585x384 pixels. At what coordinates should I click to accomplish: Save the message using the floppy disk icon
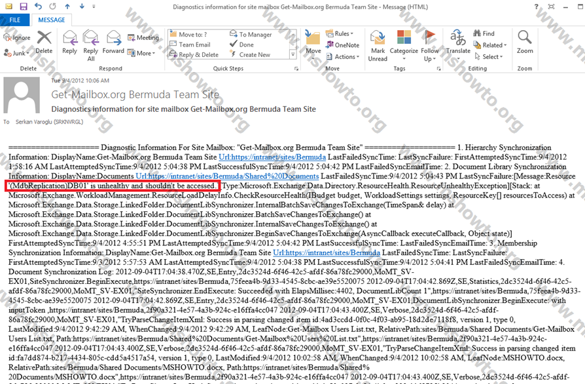(x=23, y=7)
